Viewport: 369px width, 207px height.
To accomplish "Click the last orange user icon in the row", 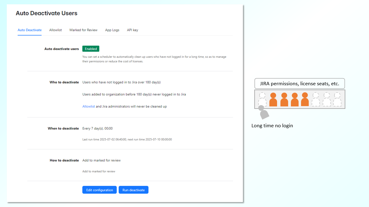I will 305,99.
